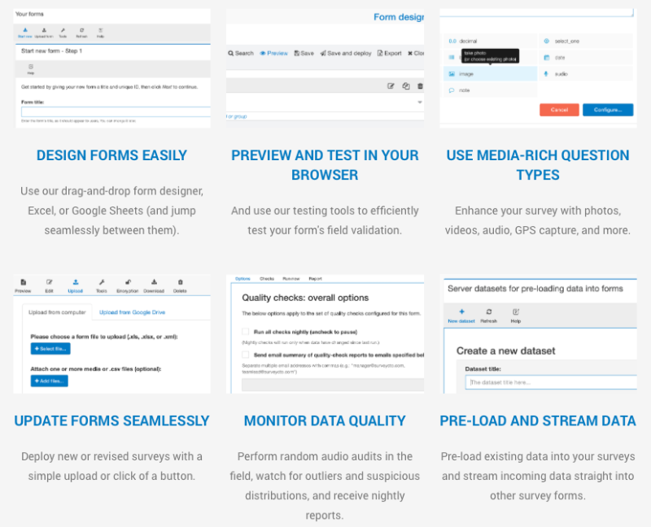
Task: Open the Tools wrench icon beside Upload
Action: tap(102, 282)
